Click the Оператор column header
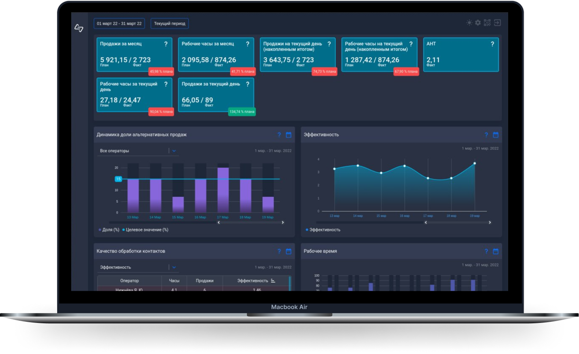This screenshot has height=354, width=579. click(129, 280)
